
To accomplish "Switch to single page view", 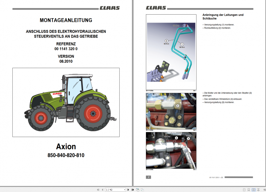I will coord(244,190).
